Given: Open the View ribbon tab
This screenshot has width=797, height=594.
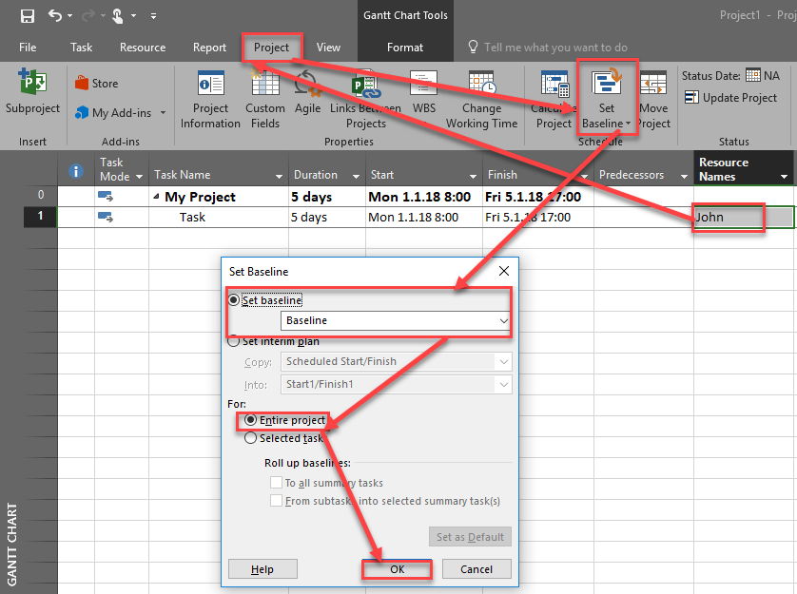Looking at the screenshot, I should click(x=328, y=48).
